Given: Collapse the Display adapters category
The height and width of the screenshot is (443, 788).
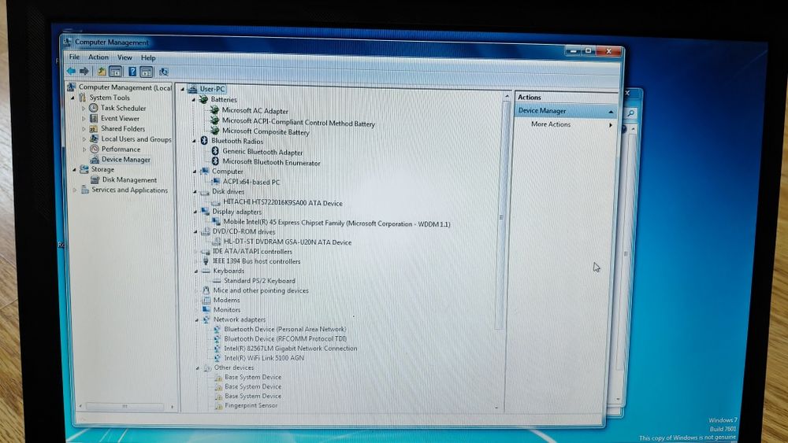Looking at the screenshot, I should [195, 212].
